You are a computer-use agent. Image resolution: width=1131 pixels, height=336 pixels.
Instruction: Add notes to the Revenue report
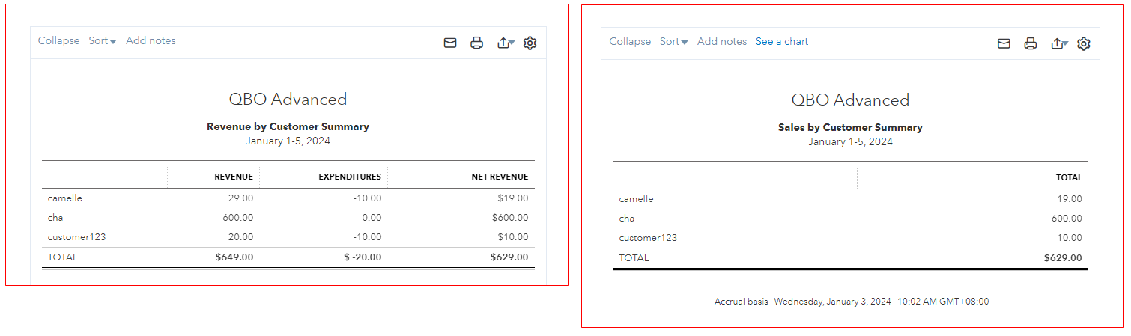(x=151, y=41)
